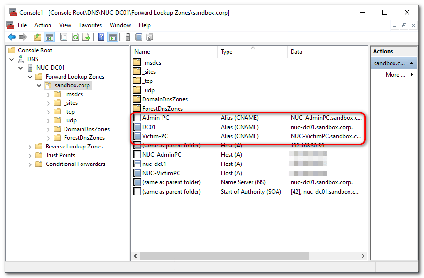The width and height of the screenshot is (424, 278).
Task: Expand the Conditional Forwarders node
Action: tap(30, 164)
